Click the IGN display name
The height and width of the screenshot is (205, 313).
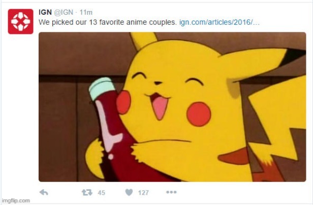click(45, 12)
